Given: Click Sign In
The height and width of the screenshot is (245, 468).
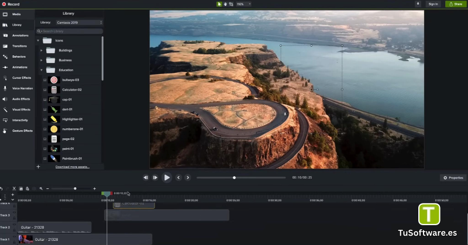Looking at the screenshot, I should 433,4.
